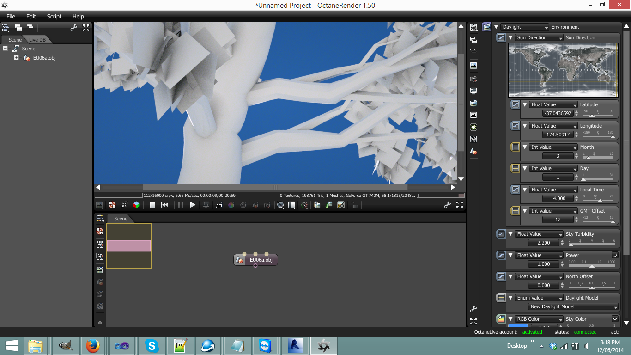
Task: Restart the render from the beginning
Action: (x=164, y=205)
